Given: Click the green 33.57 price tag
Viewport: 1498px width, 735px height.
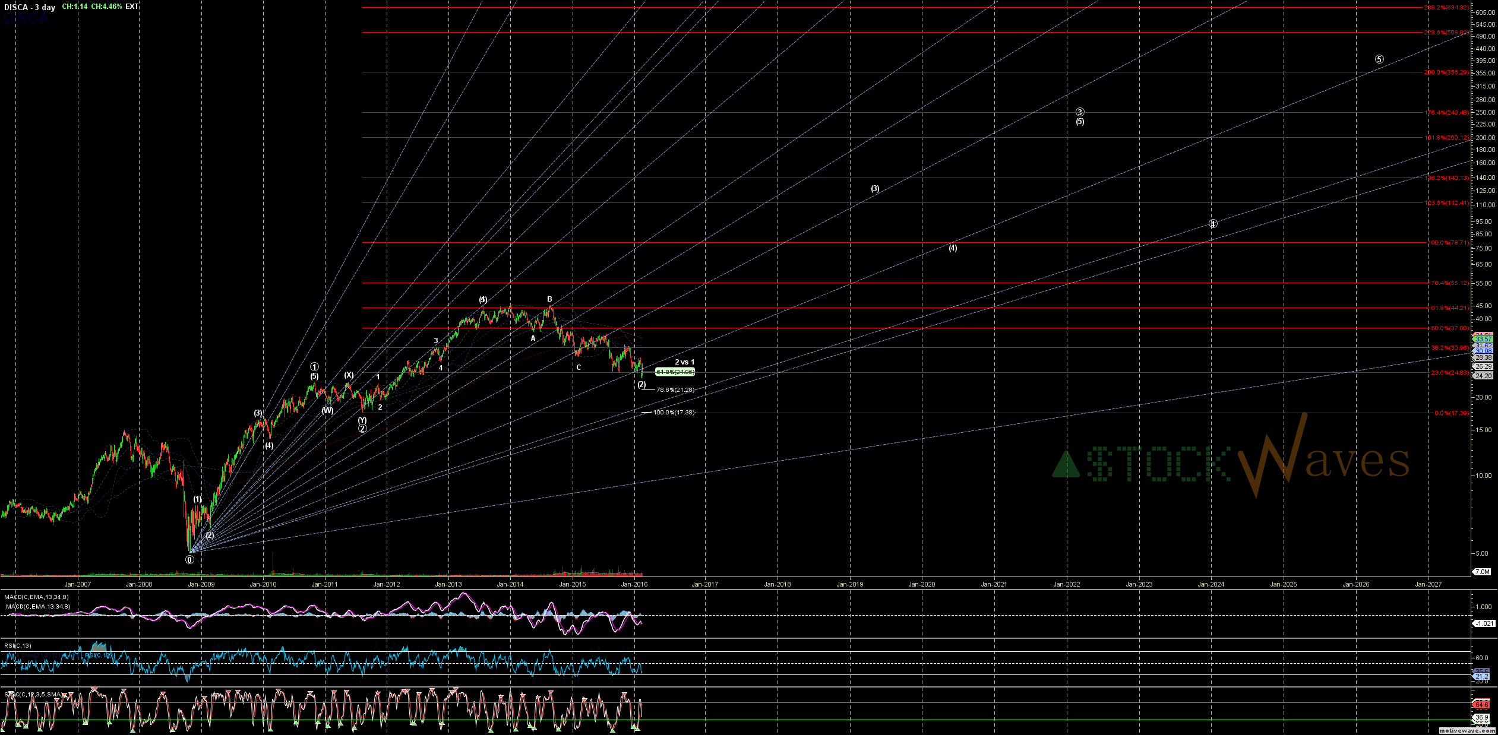Looking at the screenshot, I should pyautogui.click(x=1483, y=340).
